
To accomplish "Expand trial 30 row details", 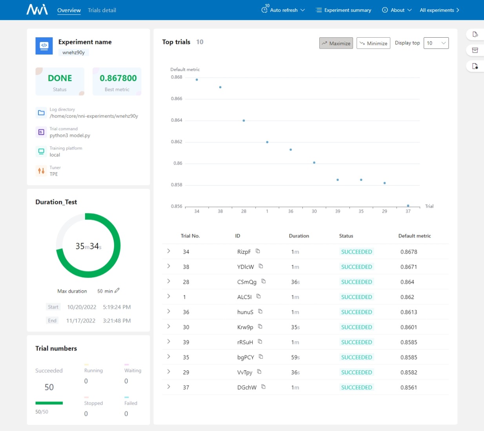I will point(169,327).
